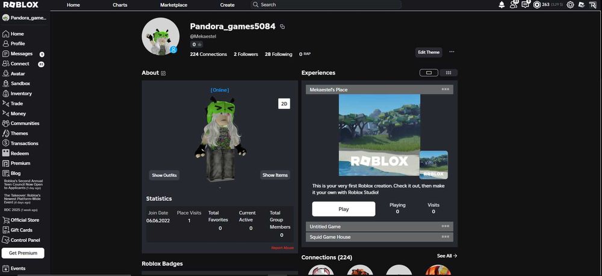Play Mekaestel's Place
Screen dimensions: 602x276
(x=344, y=209)
